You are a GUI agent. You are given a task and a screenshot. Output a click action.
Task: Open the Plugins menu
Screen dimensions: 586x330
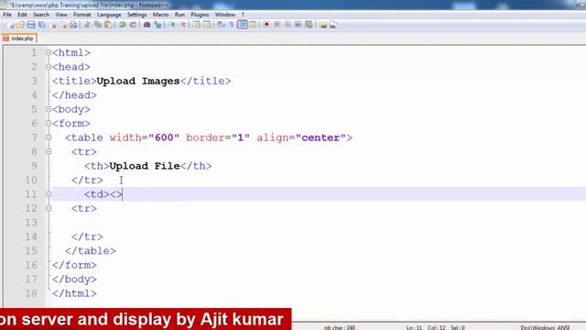click(x=200, y=15)
